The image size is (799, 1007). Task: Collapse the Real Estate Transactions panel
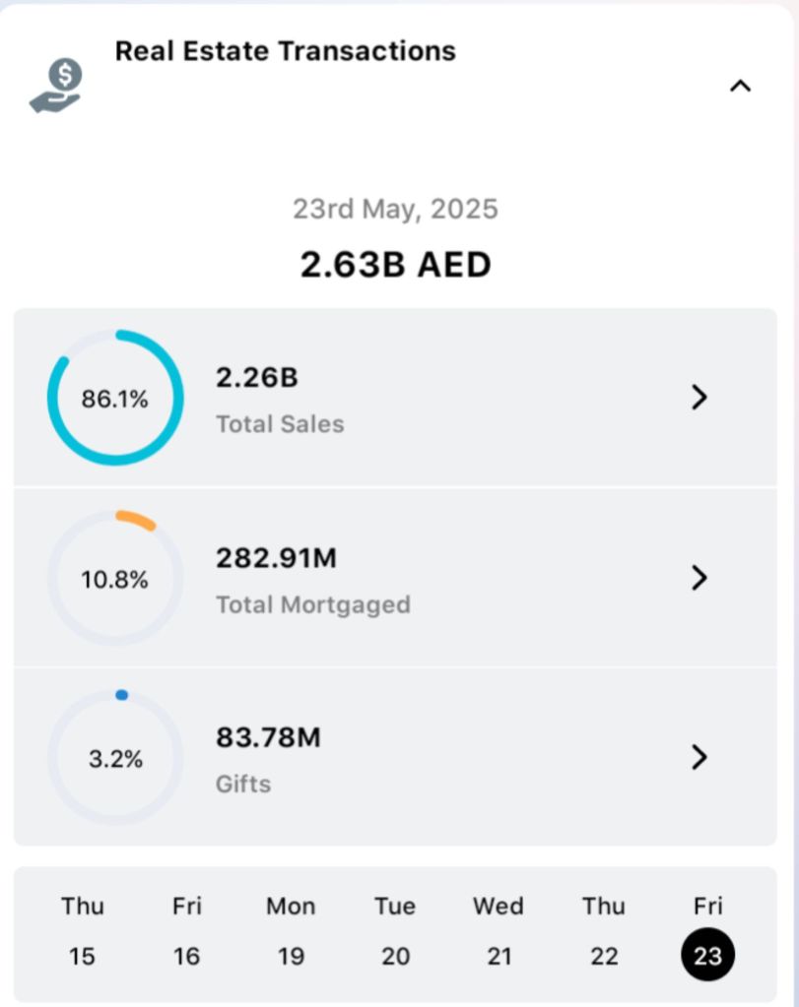[740, 86]
